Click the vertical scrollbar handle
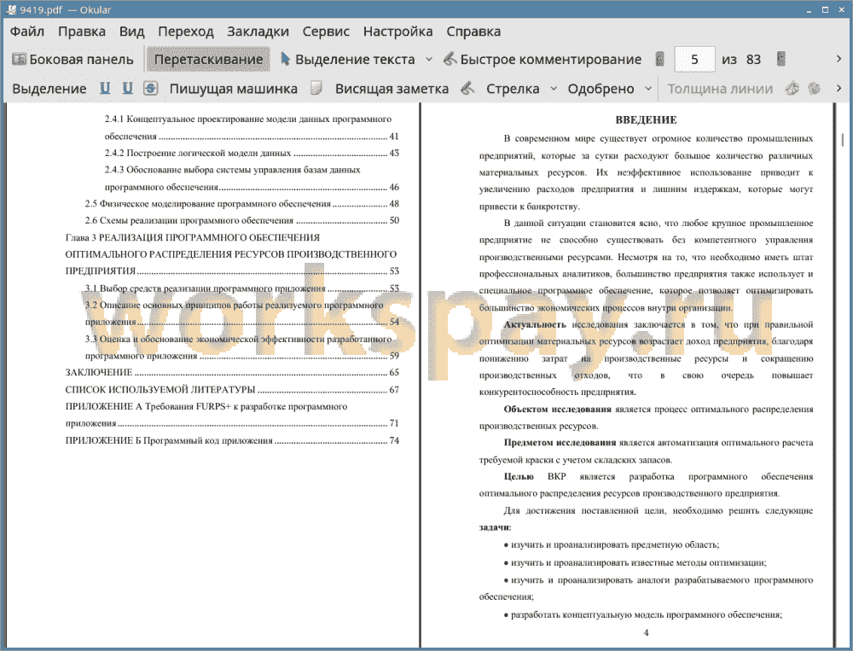The height and width of the screenshot is (651, 853). click(x=843, y=139)
